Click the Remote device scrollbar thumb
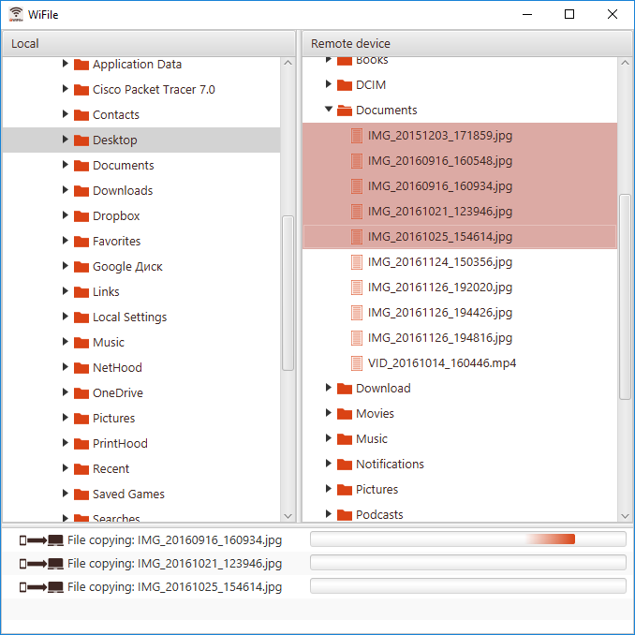 click(x=626, y=297)
